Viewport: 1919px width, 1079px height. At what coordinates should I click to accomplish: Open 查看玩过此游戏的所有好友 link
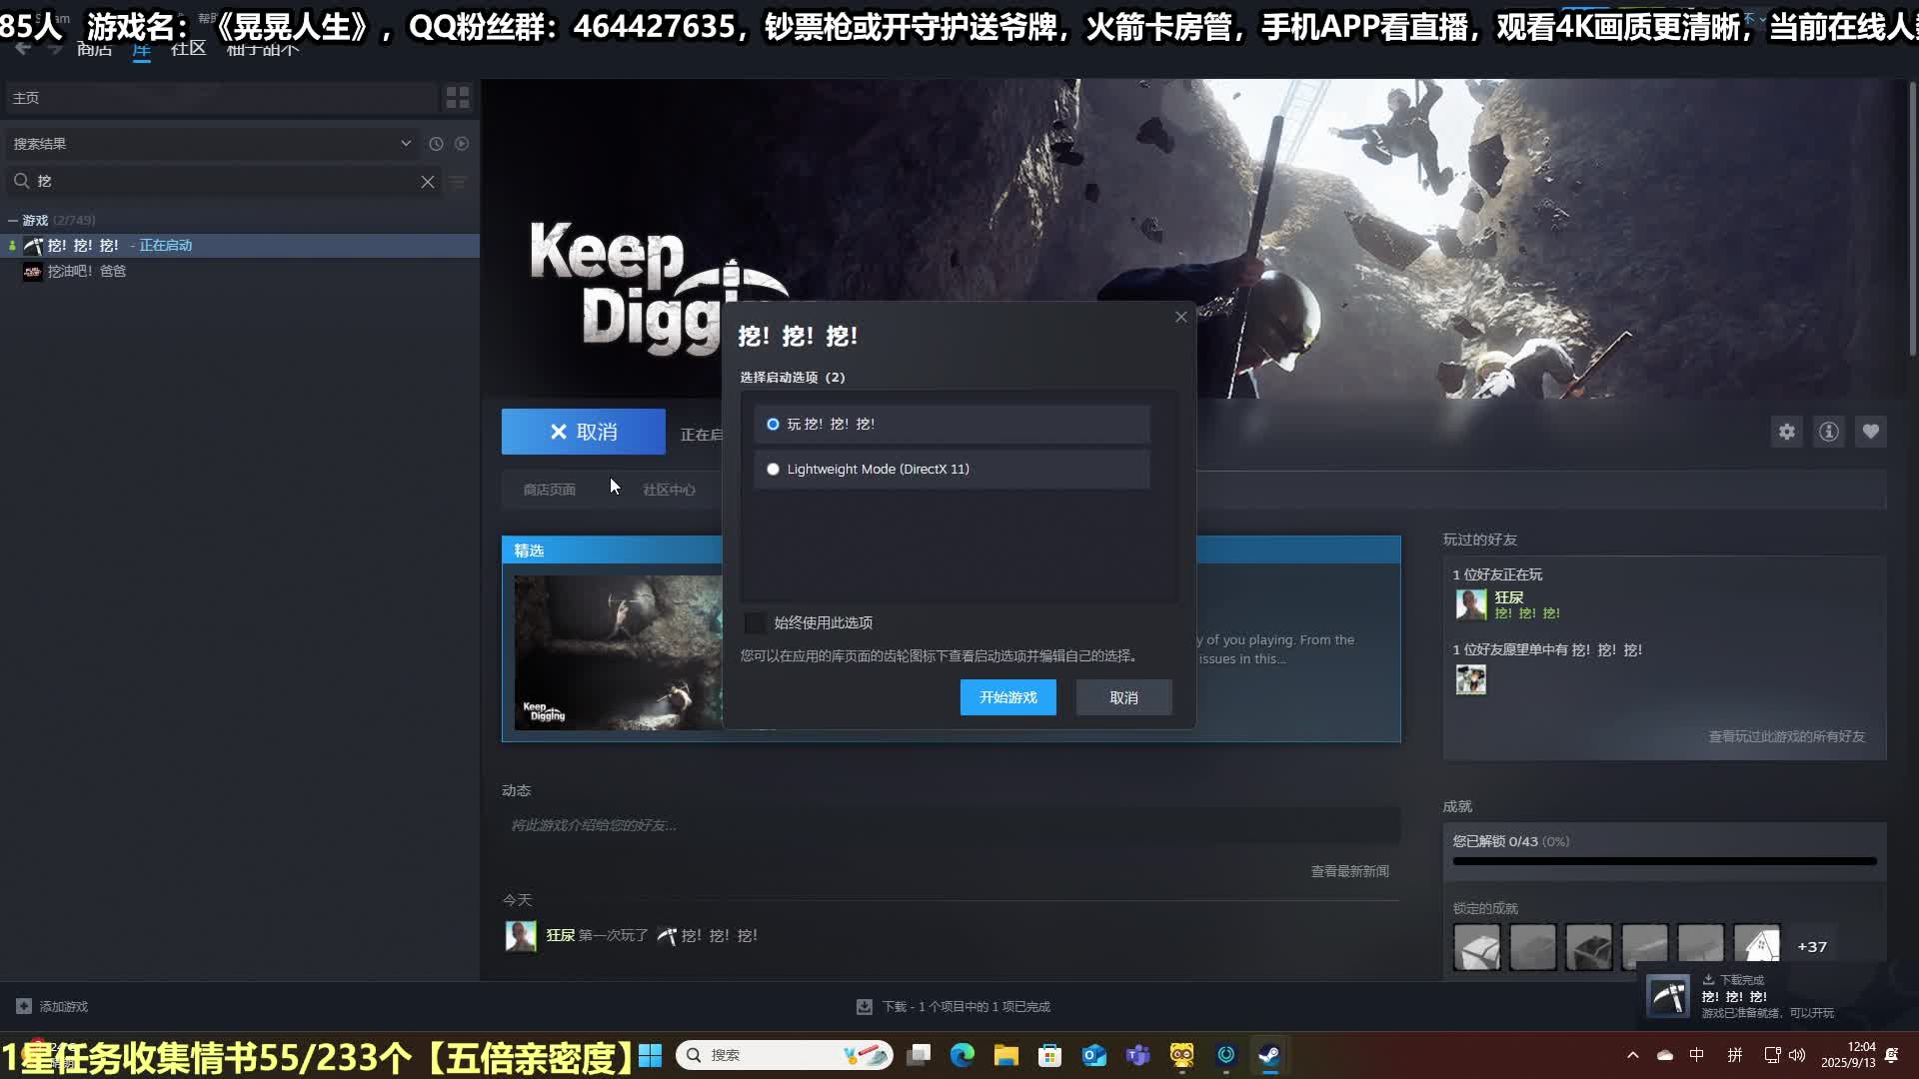(x=1787, y=736)
